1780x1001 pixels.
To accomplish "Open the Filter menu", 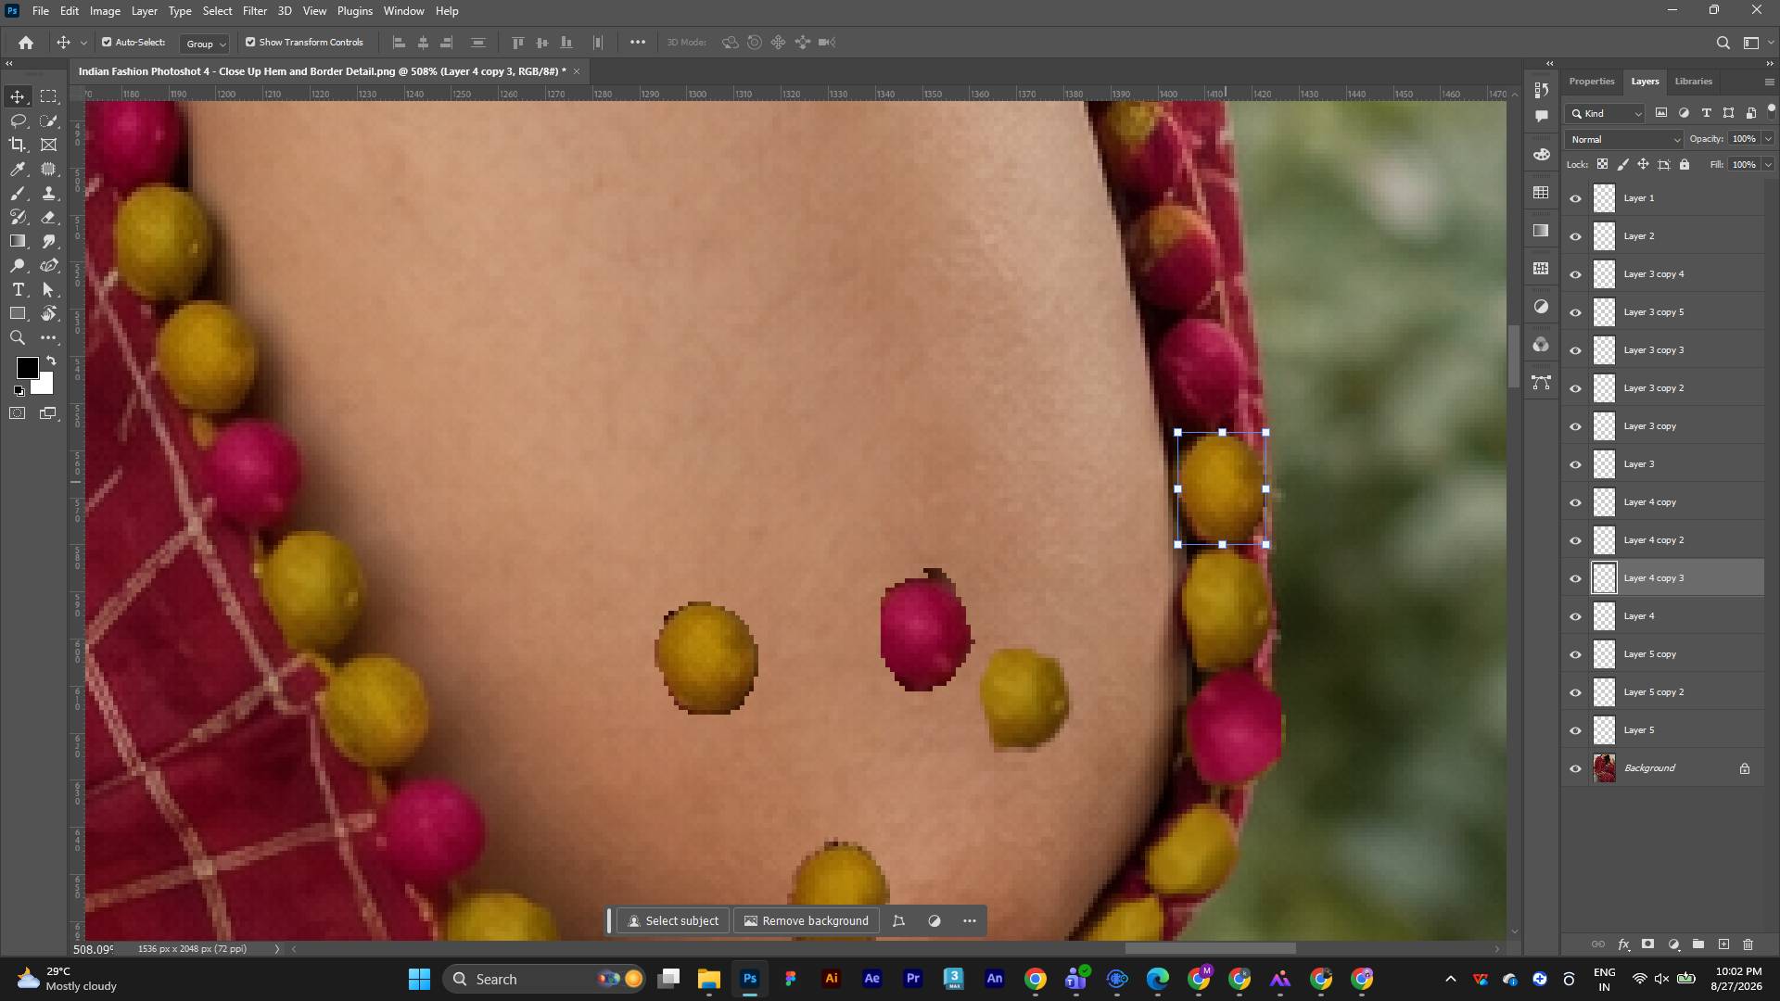I will point(254,11).
